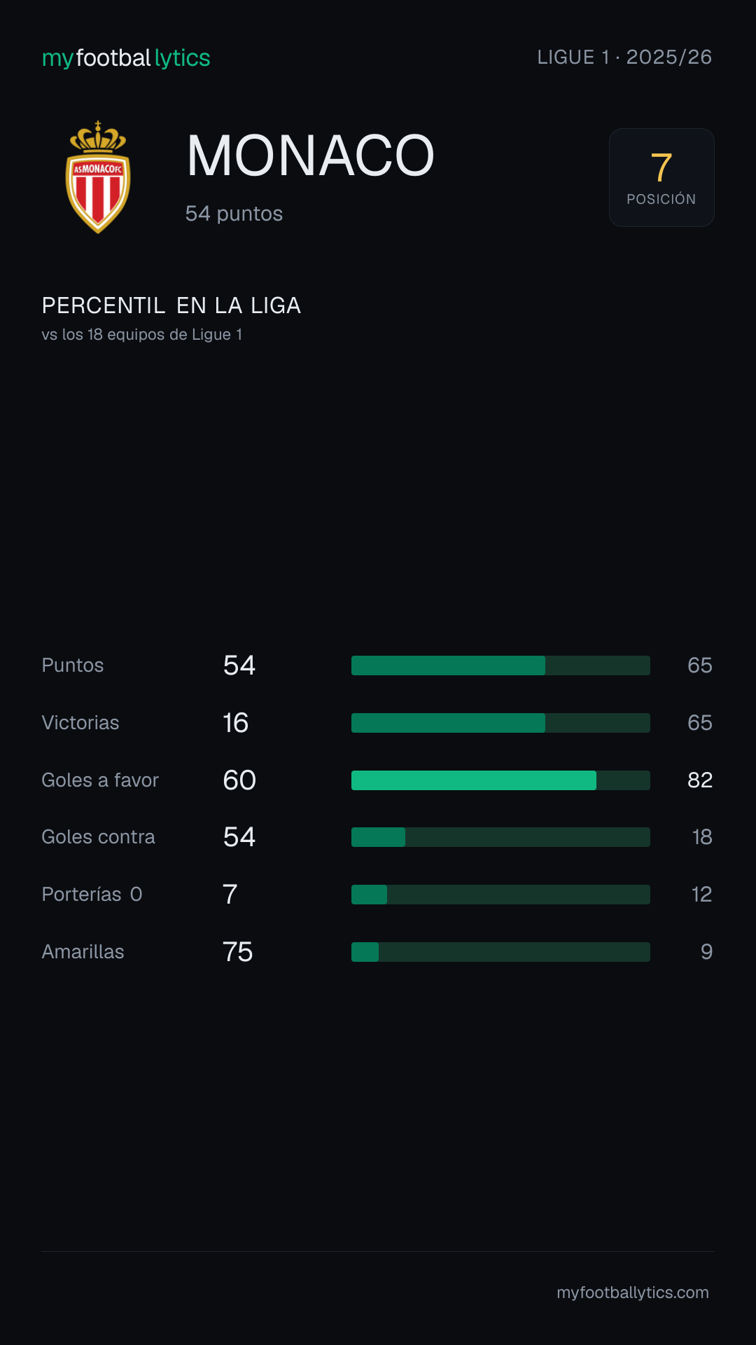Click the MONACO team title
756x1345 pixels.
(311, 156)
